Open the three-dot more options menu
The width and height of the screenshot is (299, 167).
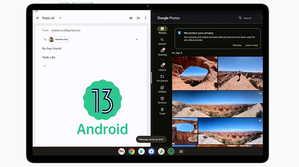pyautogui.click(x=146, y=18)
